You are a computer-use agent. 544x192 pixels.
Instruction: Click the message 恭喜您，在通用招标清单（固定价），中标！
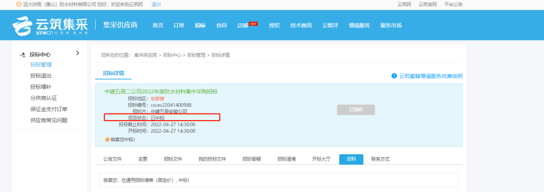pyautogui.click(x=147, y=180)
